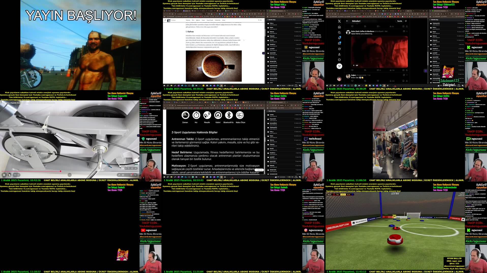Pause the exercise bike video
The width and height of the screenshot is (487, 273).
tap(4, 174)
